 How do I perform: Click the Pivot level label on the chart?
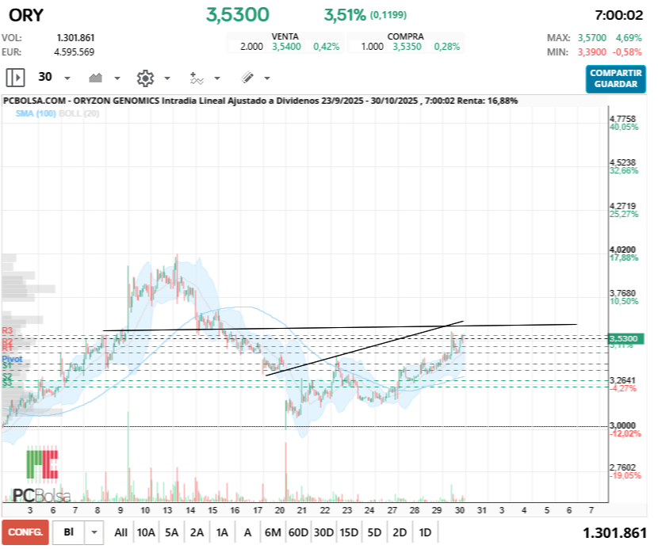point(13,360)
